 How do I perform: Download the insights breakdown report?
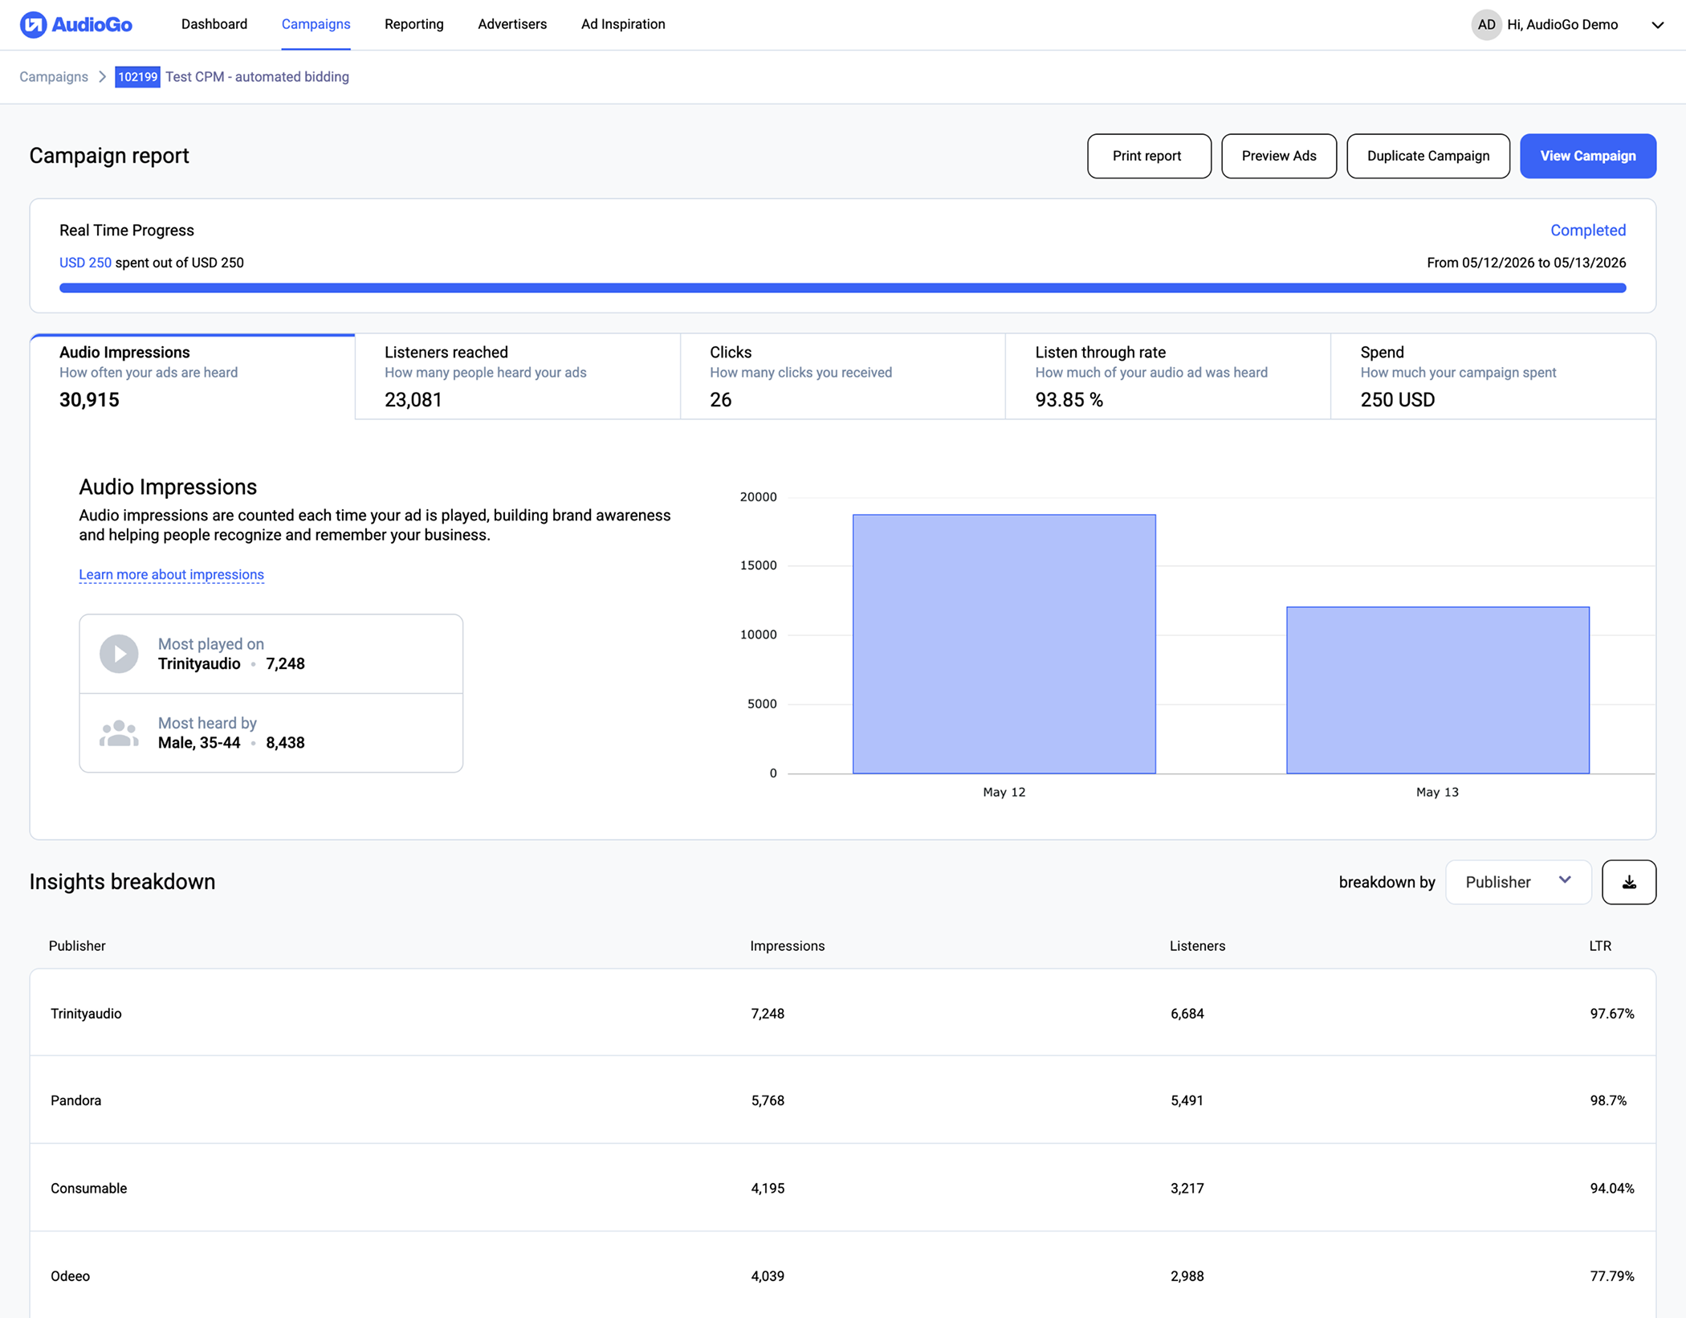click(1629, 882)
